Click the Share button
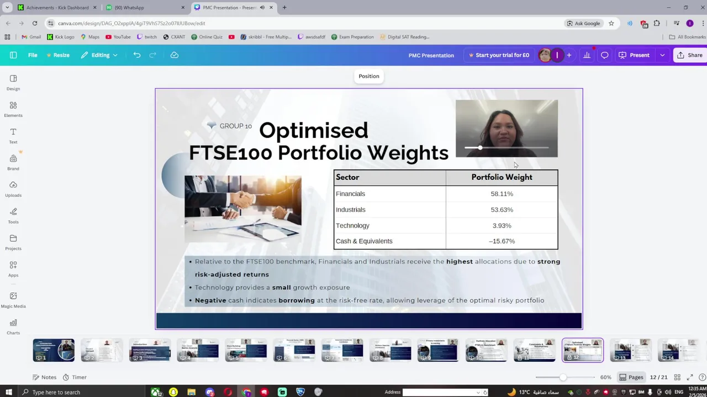The height and width of the screenshot is (397, 707). [690, 55]
